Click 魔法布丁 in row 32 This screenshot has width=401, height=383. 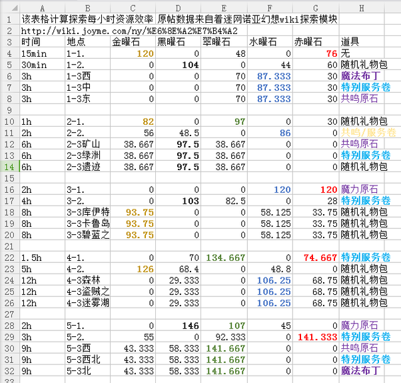click(x=360, y=371)
